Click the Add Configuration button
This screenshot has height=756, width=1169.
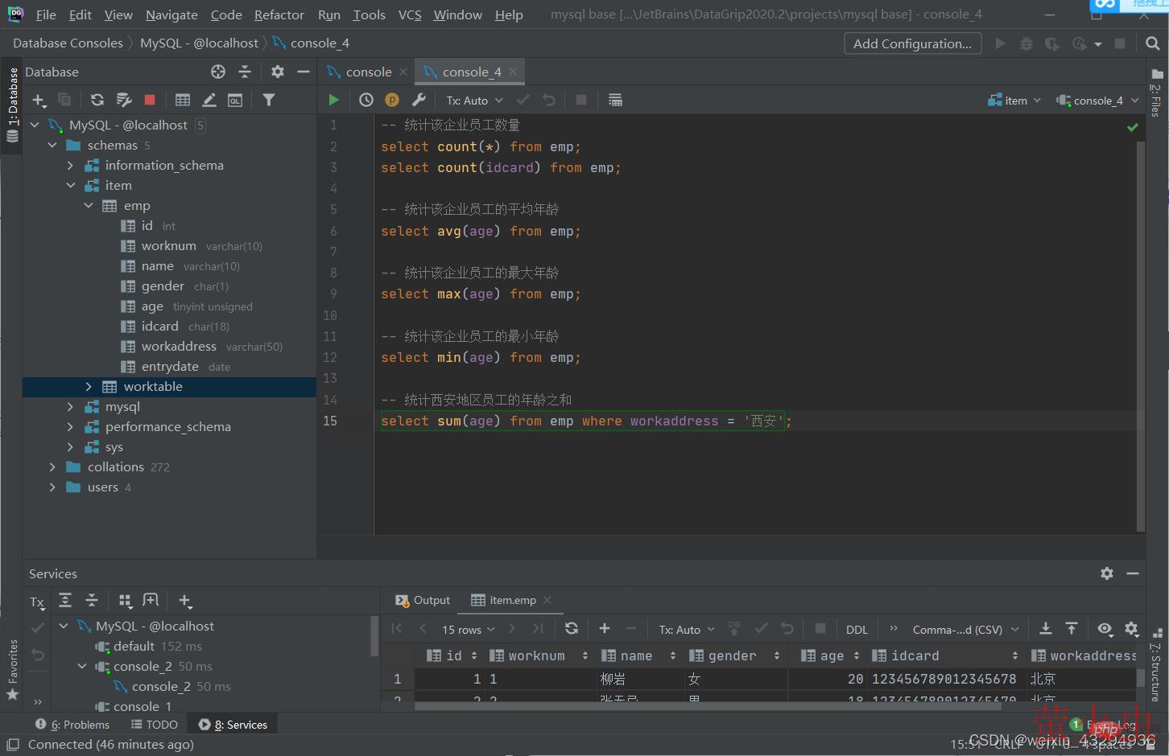click(912, 43)
